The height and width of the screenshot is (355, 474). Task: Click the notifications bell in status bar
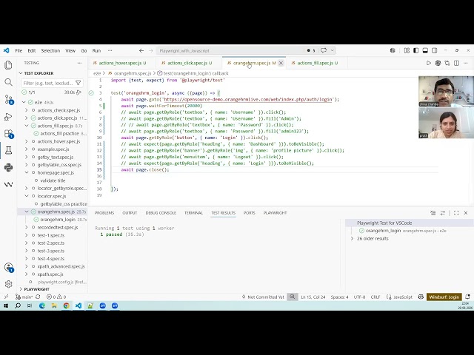pyautogui.click(x=467, y=297)
